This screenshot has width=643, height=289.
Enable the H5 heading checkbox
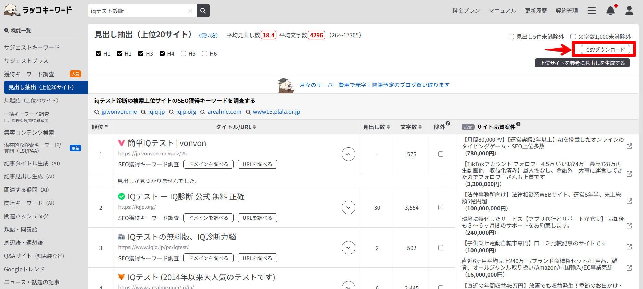click(x=184, y=54)
